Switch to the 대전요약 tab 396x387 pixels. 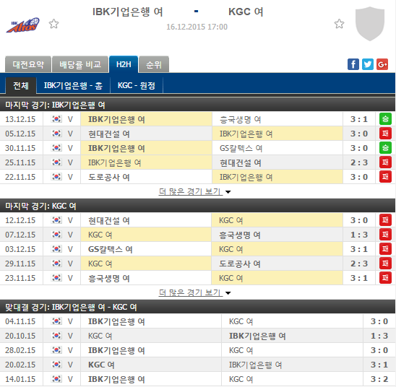coord(28,64)
